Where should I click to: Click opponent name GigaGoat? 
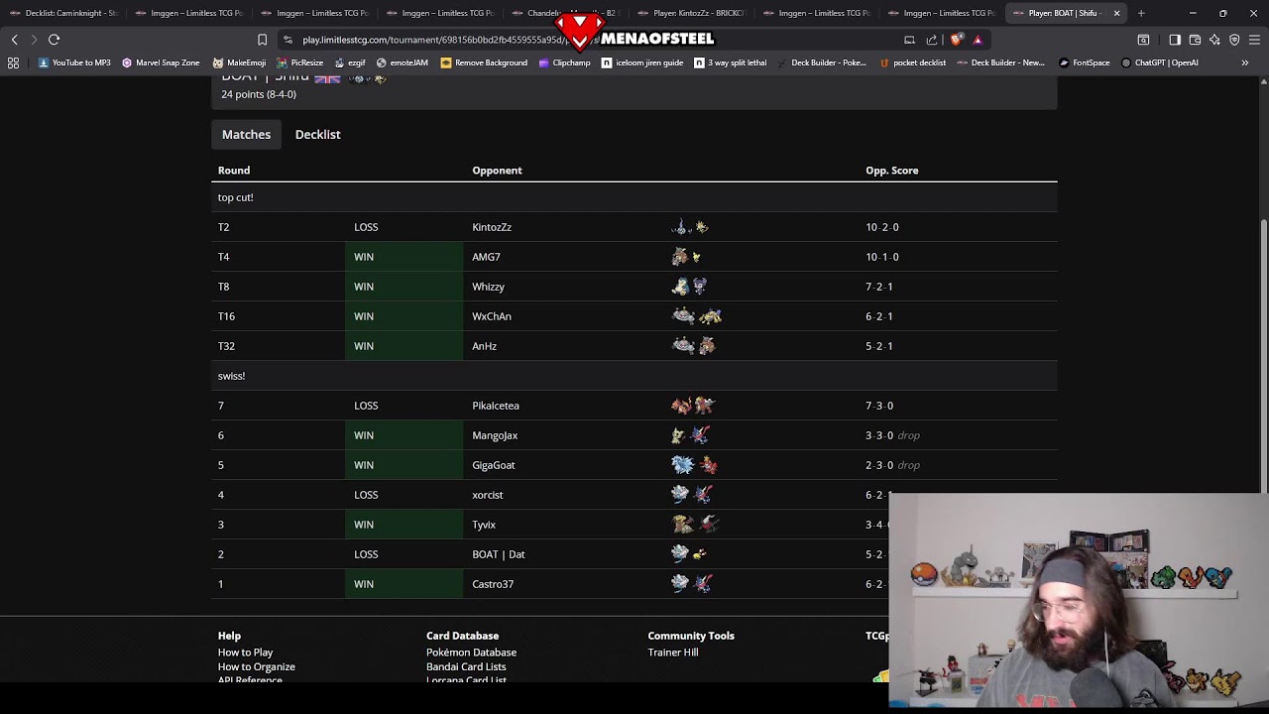[494, 465]
